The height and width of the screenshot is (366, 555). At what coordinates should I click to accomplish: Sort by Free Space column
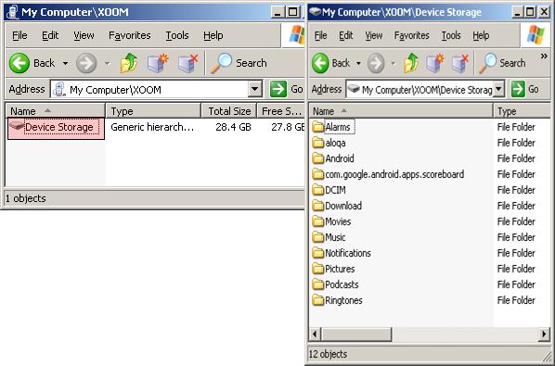click(280, 111)
